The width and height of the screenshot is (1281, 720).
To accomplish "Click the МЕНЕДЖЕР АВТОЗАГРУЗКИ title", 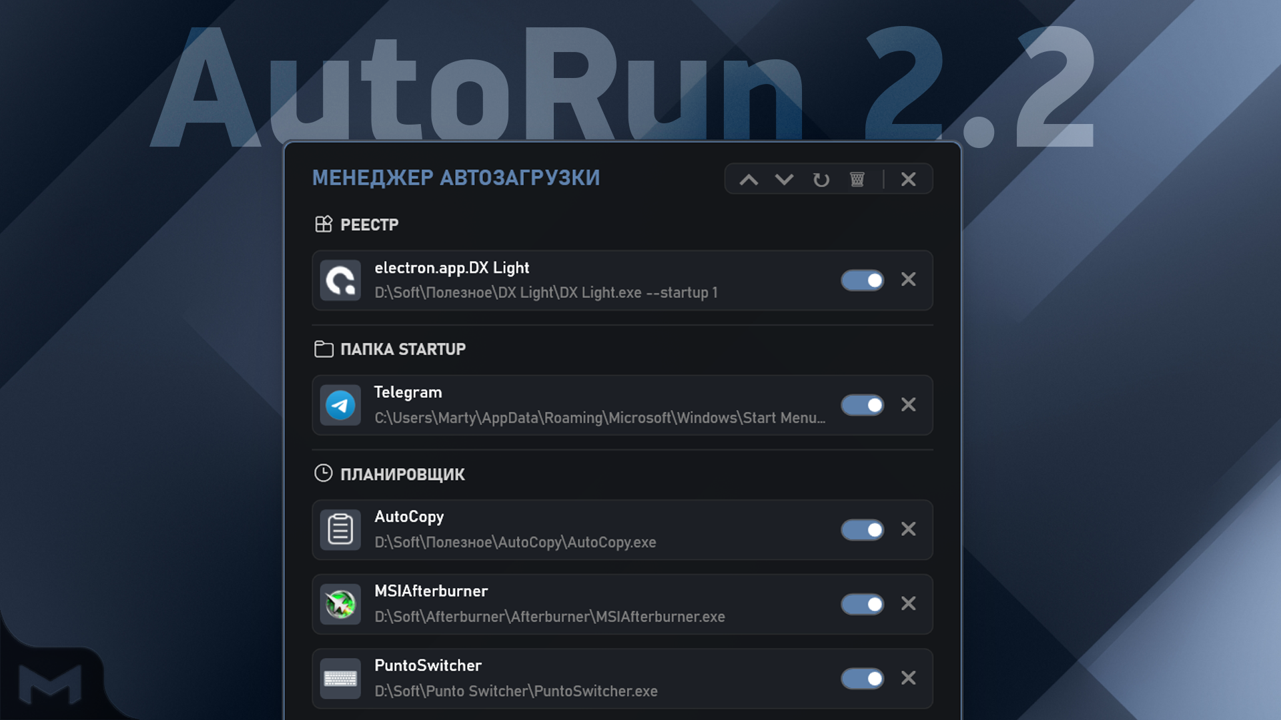I will tap(456, 178).
